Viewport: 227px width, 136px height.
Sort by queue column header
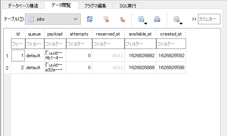click(35, 34)
